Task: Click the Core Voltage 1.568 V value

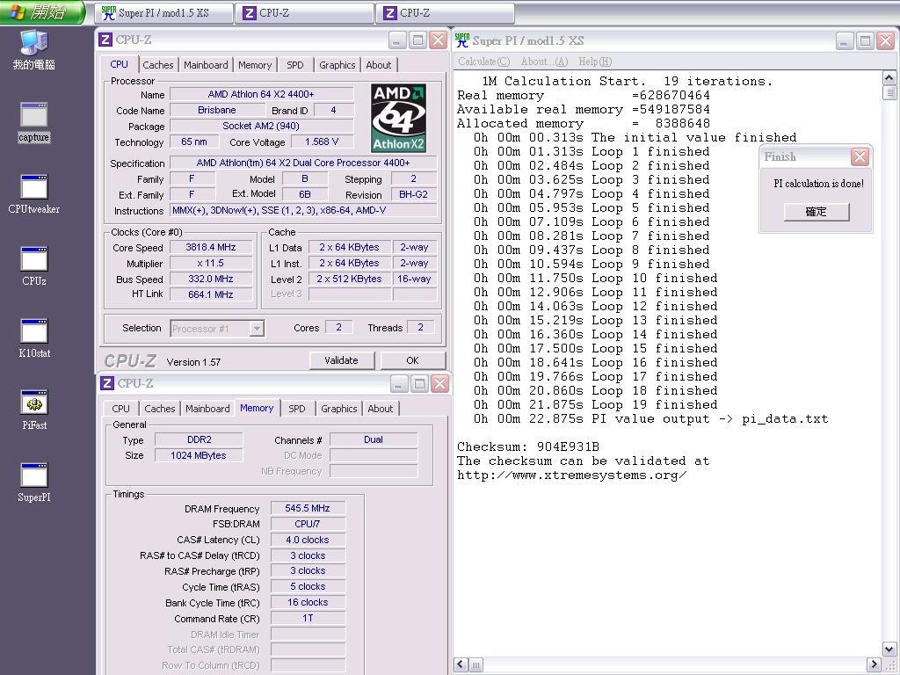Action: click(x=322, y=142)
